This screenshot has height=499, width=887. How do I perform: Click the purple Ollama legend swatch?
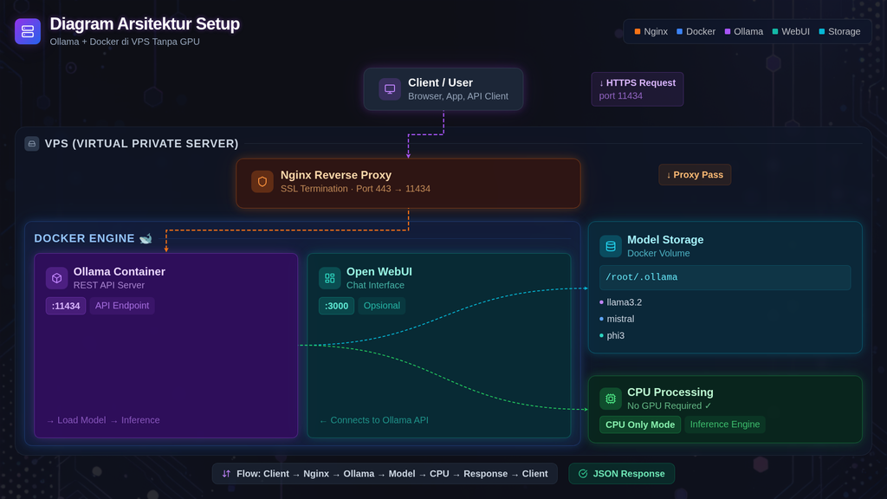pos(728,32)
